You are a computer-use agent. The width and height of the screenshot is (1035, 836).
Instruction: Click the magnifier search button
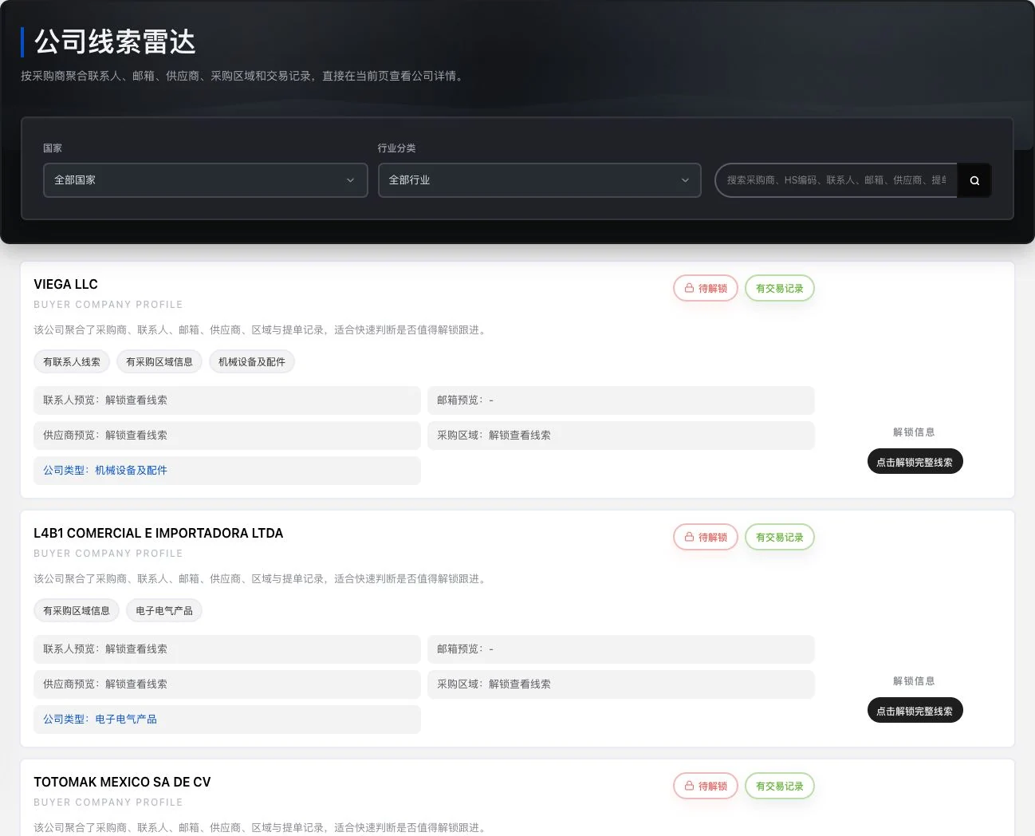[x=974, y=180]
